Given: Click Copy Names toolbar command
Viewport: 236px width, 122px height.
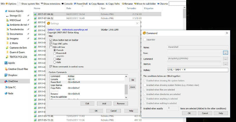Looking at the screenshot, I should (x=96, y=4).
